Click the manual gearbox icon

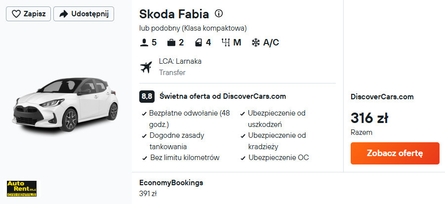point(226,42)
